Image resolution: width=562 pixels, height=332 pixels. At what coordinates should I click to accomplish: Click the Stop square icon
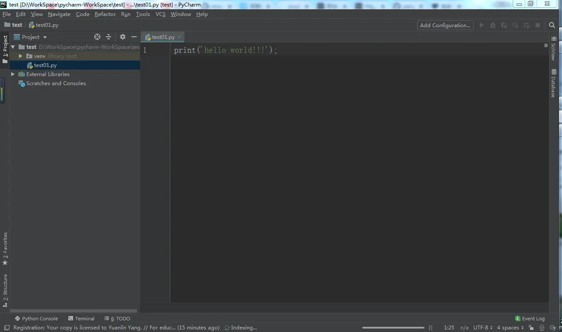coord(538,26)
